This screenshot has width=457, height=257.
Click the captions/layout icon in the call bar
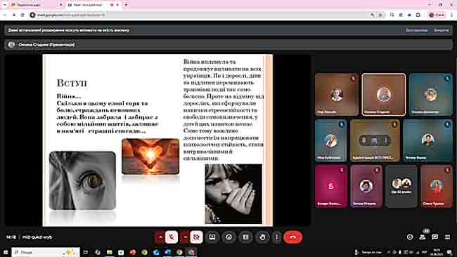(x=245, y=237)
